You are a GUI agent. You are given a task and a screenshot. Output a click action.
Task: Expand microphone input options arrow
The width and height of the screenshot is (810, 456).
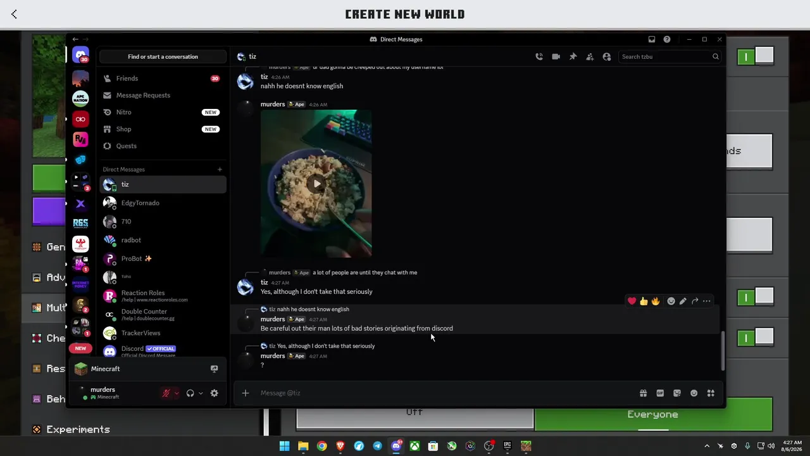coord(177,393)
